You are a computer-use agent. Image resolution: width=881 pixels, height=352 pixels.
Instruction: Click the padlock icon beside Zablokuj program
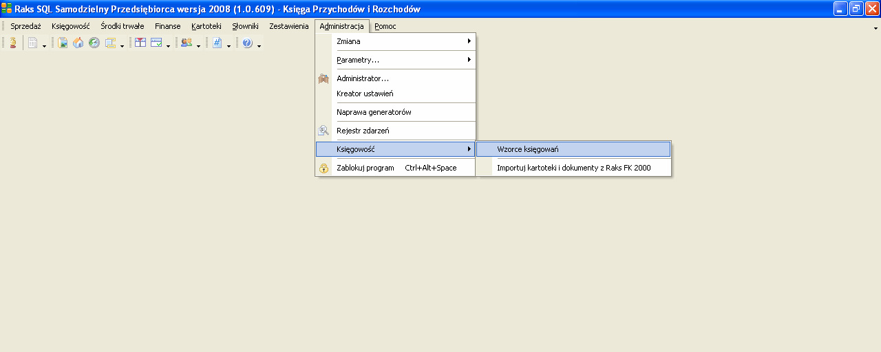click(323, 168)
